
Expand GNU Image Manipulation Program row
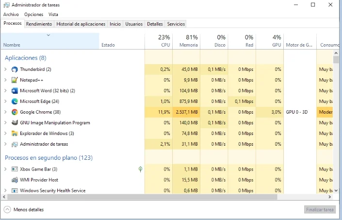click(x=5, y=123)
